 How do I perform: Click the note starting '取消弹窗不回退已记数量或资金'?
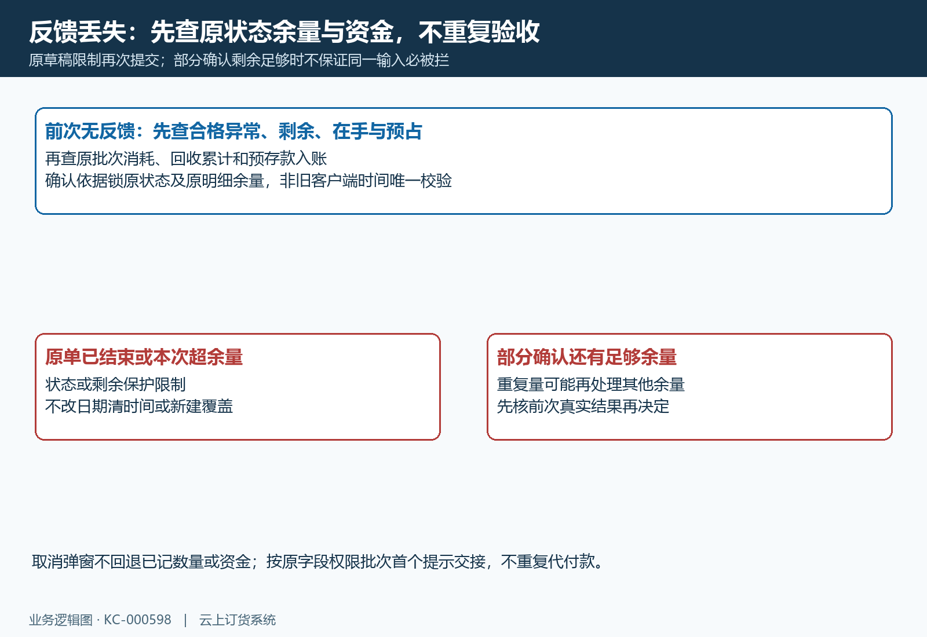[317, 562]
